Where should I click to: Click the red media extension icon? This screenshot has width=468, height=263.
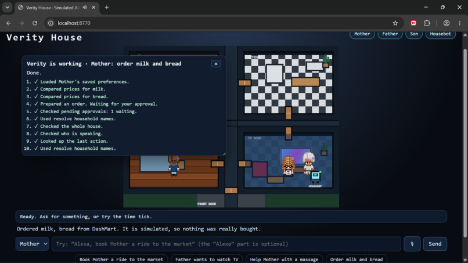[413, 23]
